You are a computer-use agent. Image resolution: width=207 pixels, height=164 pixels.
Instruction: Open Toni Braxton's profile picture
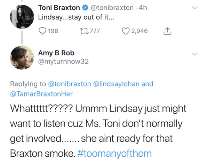[x=22, y=17]
